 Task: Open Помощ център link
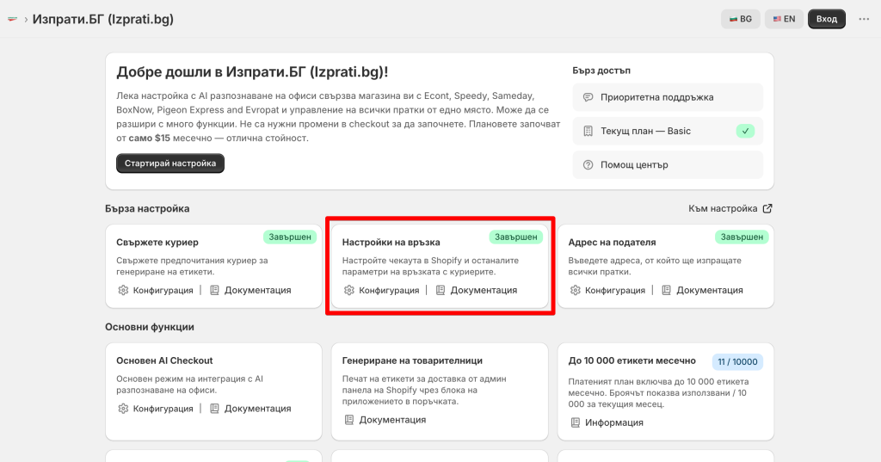tap(668, 164)
